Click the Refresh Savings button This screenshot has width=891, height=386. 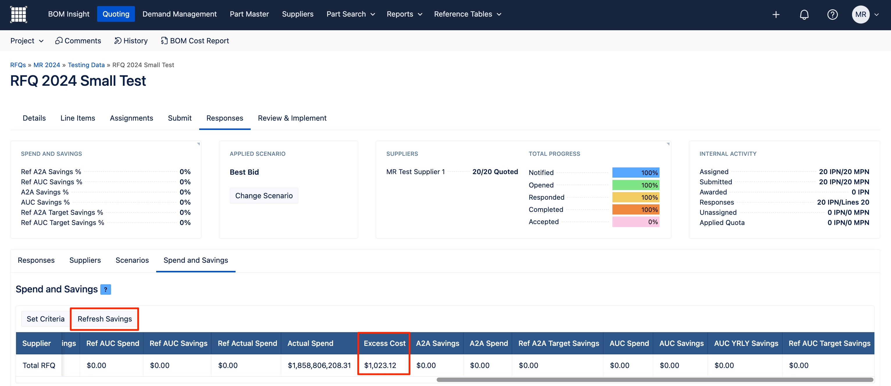(x=104, y=319)
